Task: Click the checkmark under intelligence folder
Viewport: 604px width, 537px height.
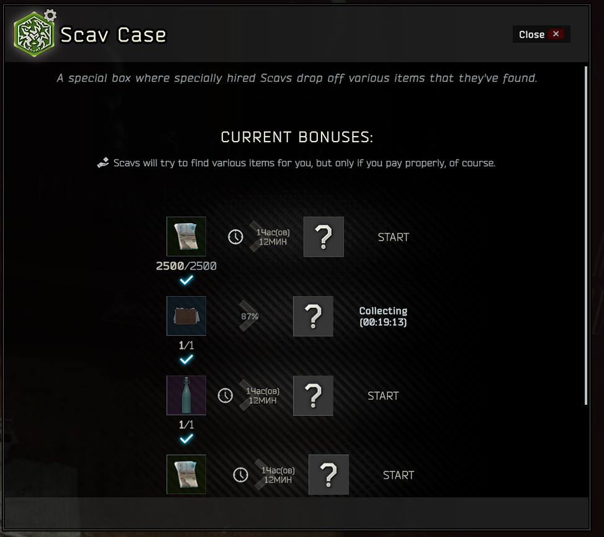Action: 186,359
